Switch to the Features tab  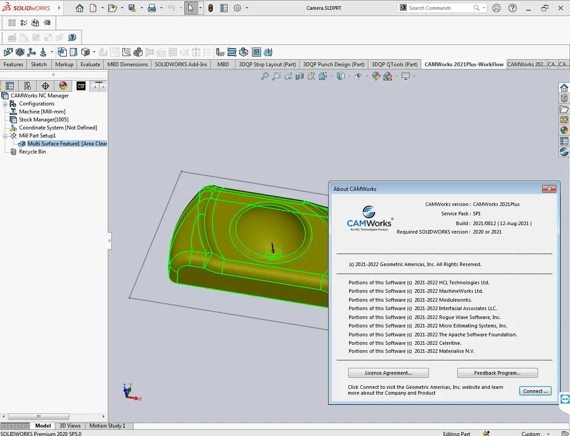tap(13, 64)
